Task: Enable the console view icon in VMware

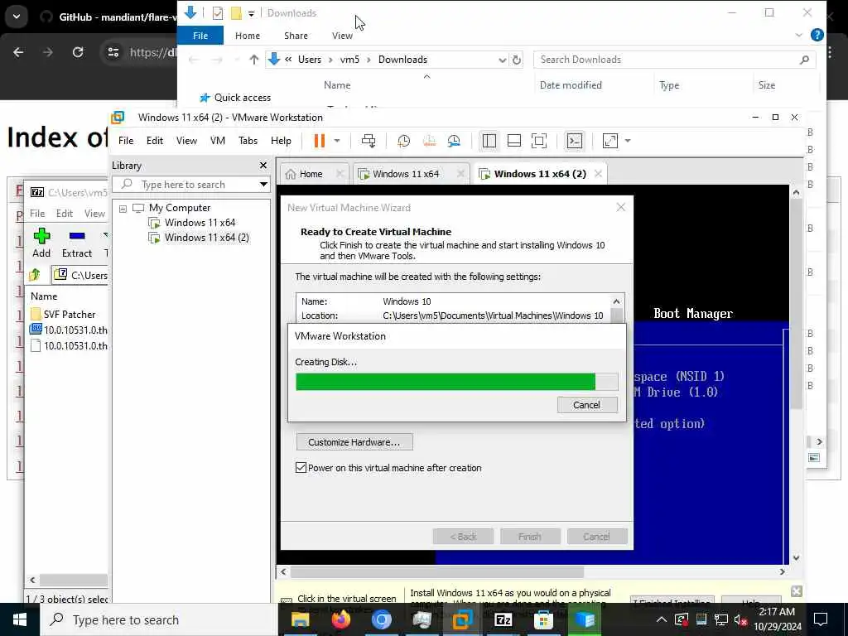Action: coord(575,141)
